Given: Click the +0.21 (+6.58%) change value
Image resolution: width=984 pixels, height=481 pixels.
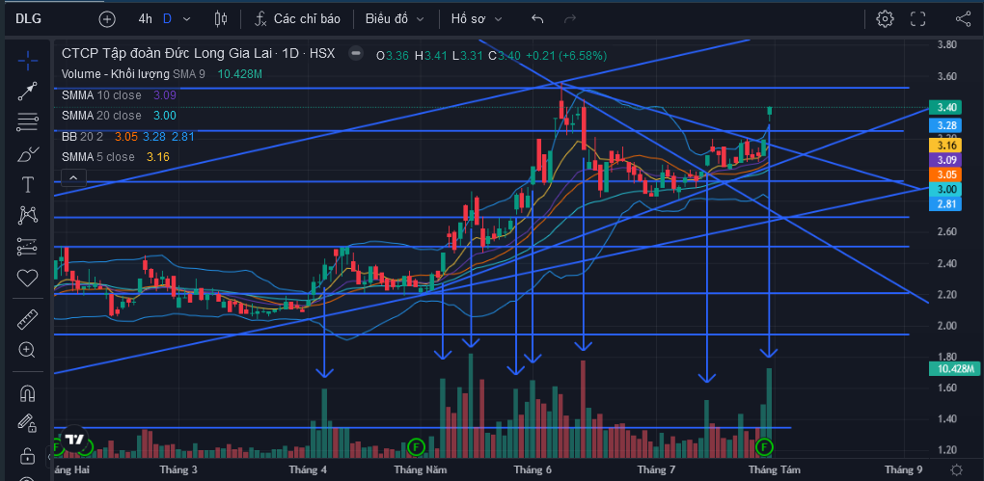Looking at the screenshot, I should (565, 55).
